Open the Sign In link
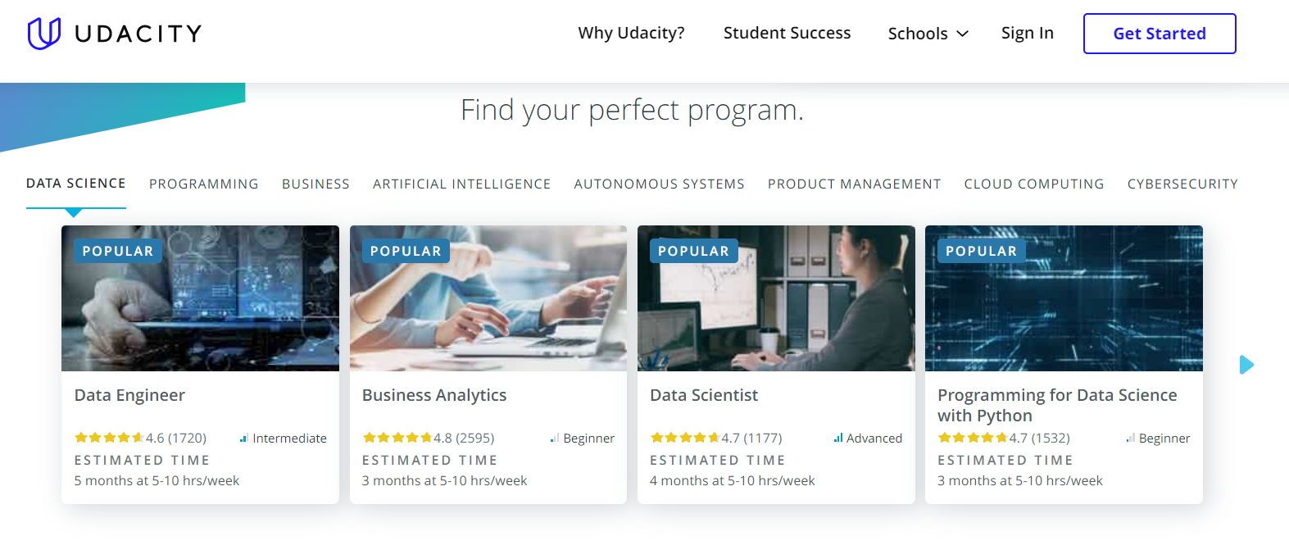 (1027, 33)
